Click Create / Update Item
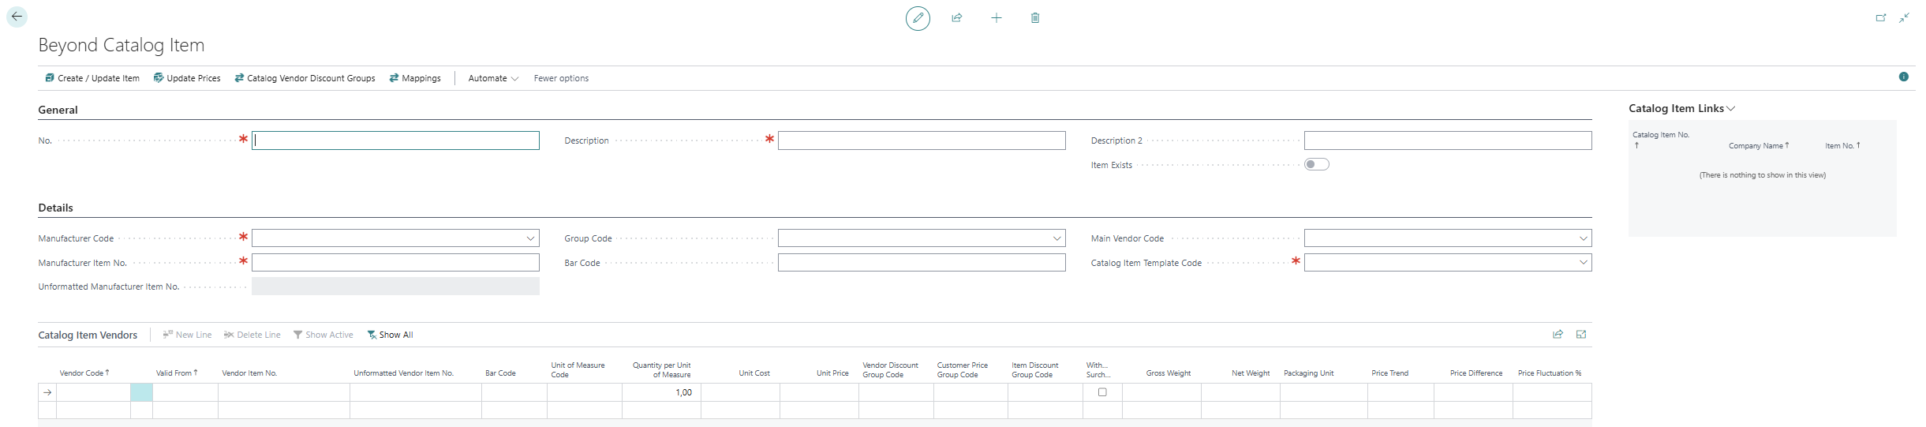 click(x=92, y=78)
